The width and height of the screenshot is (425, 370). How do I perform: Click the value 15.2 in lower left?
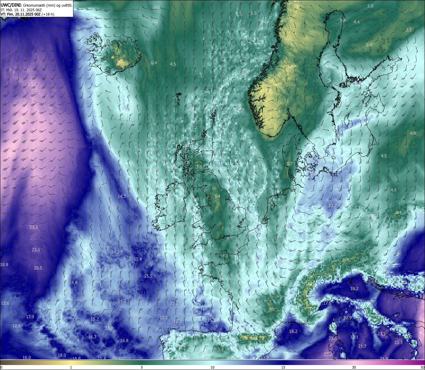click(95, 319)
